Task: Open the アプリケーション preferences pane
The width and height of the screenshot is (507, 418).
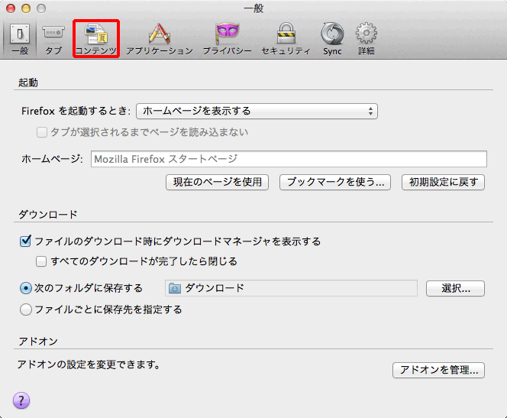Action: click(160, 39)
